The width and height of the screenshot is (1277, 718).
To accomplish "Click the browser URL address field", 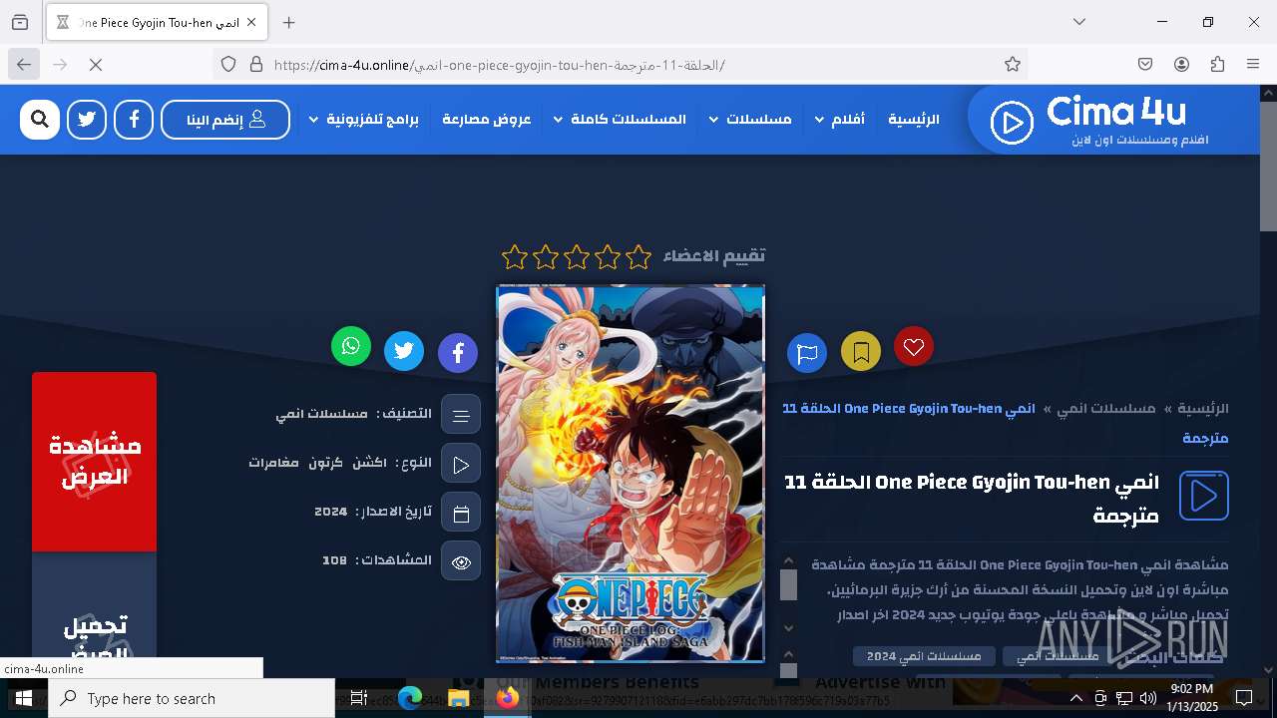I will (619, 65).
